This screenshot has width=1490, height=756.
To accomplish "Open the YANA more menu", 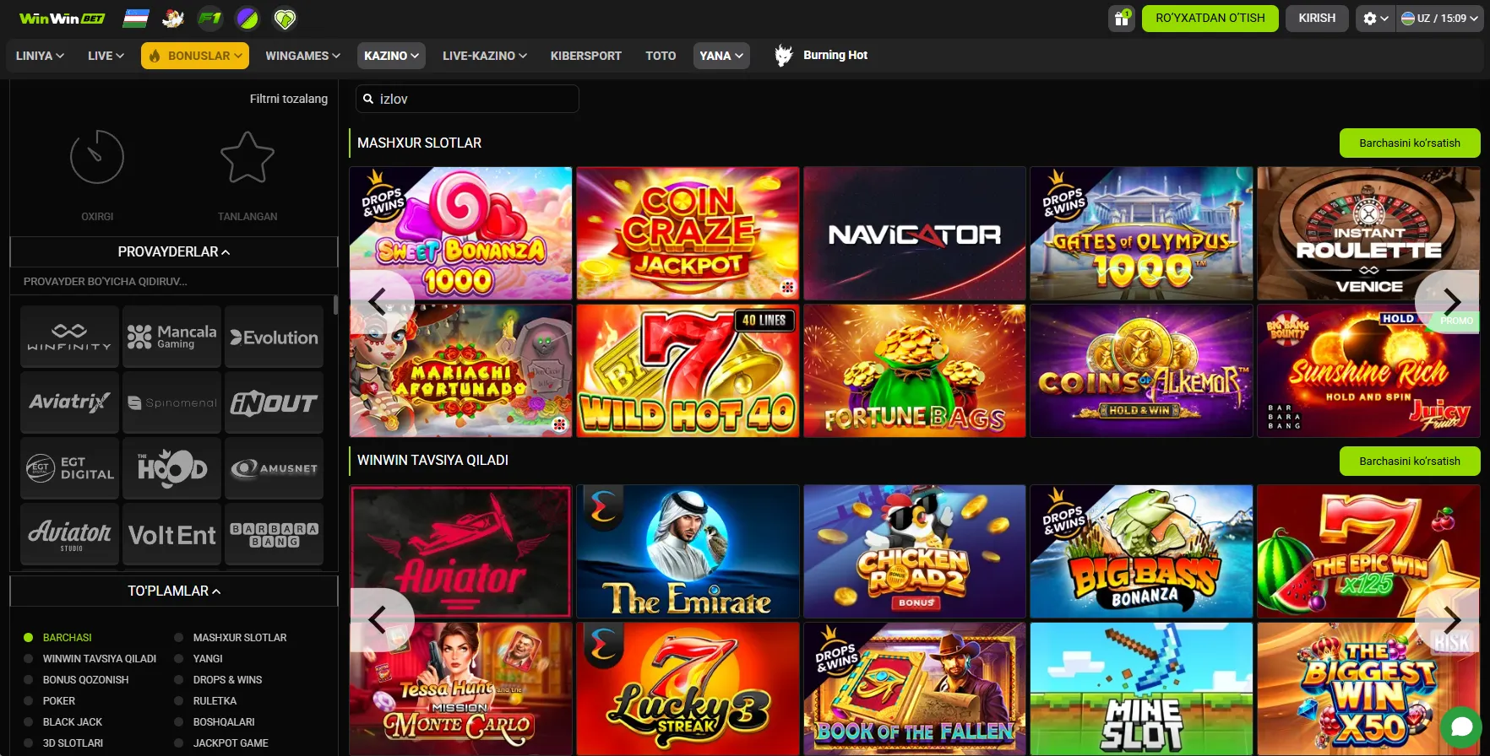I will click(721, 56).
